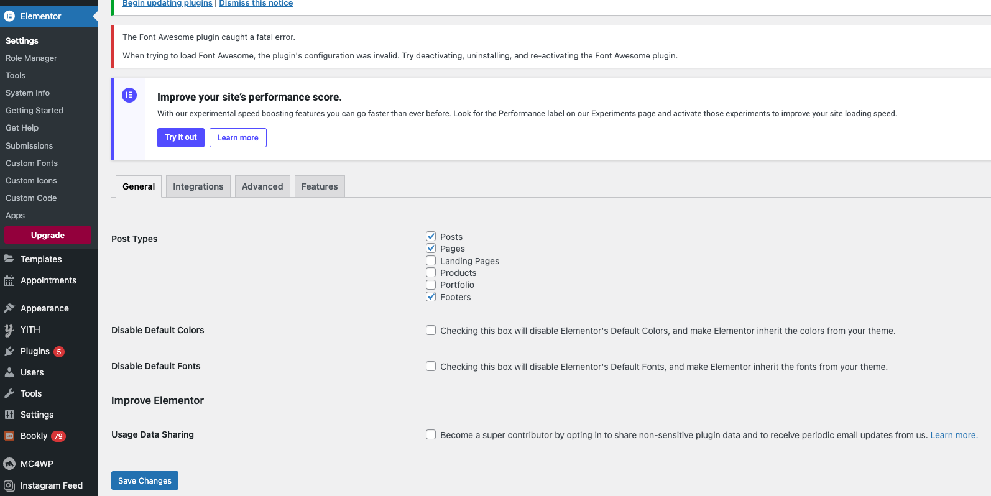This screenshot has height=496, width=991.
Task: Uncheck the Pages post type checkbox
Action: [431, 248]
